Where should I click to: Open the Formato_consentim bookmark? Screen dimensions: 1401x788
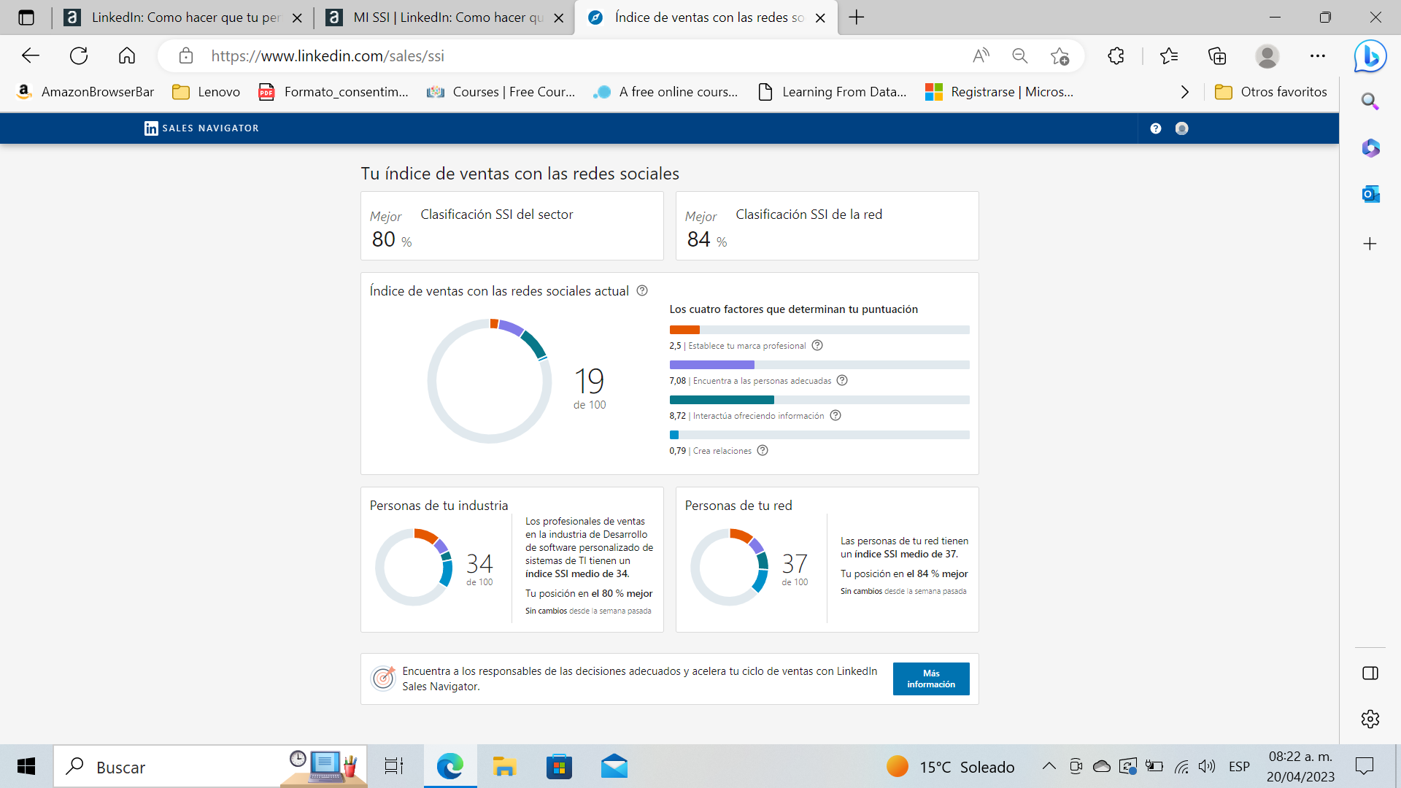(x=333, y=92)
